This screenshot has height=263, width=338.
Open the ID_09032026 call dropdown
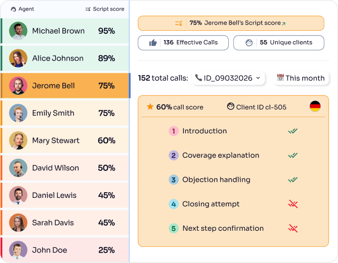pyautogui.click(x=228, y=78)
